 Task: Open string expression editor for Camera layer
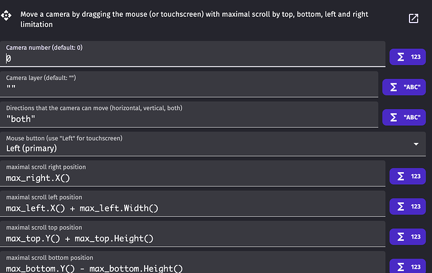coord(404,87)
